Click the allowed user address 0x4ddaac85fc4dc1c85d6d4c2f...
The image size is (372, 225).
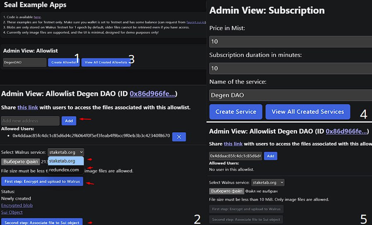coord(91,136)
